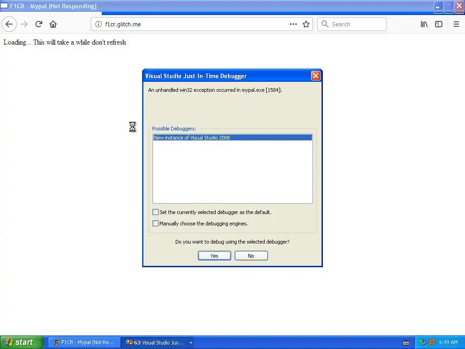Open the home page via house icon
Screen dimensions: 465x349
tap(53, 25)
